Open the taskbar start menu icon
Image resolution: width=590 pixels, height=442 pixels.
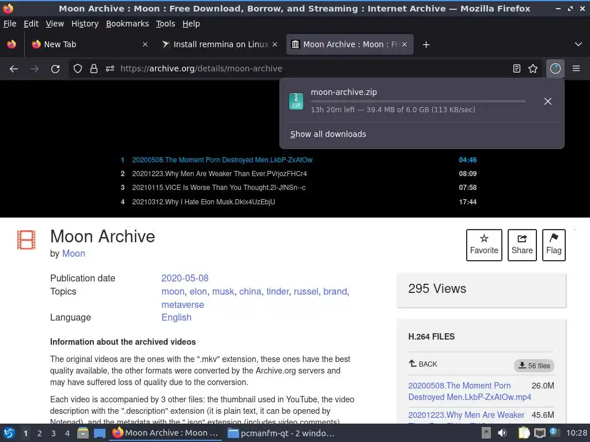(x=9, y=433)
